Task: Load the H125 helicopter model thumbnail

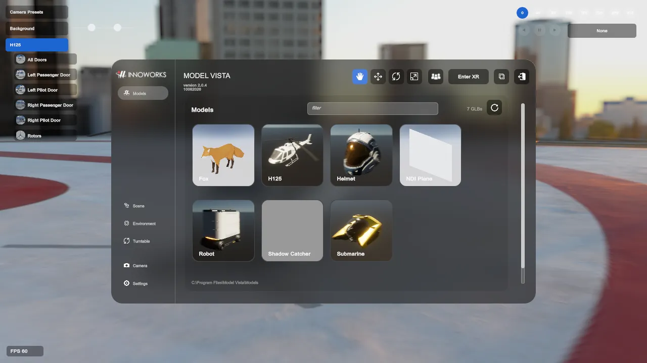Action: tap(292, 155)
